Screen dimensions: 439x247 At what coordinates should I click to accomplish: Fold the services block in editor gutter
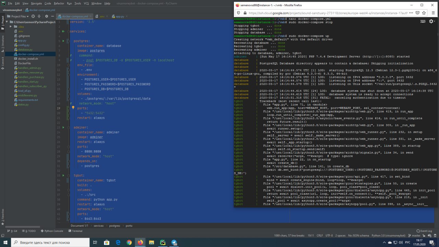pyautogui.click(x=69, y=32)
